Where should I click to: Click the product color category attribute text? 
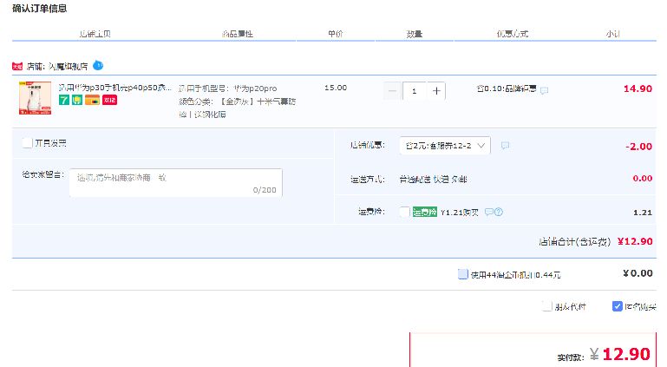pos(238,108)
